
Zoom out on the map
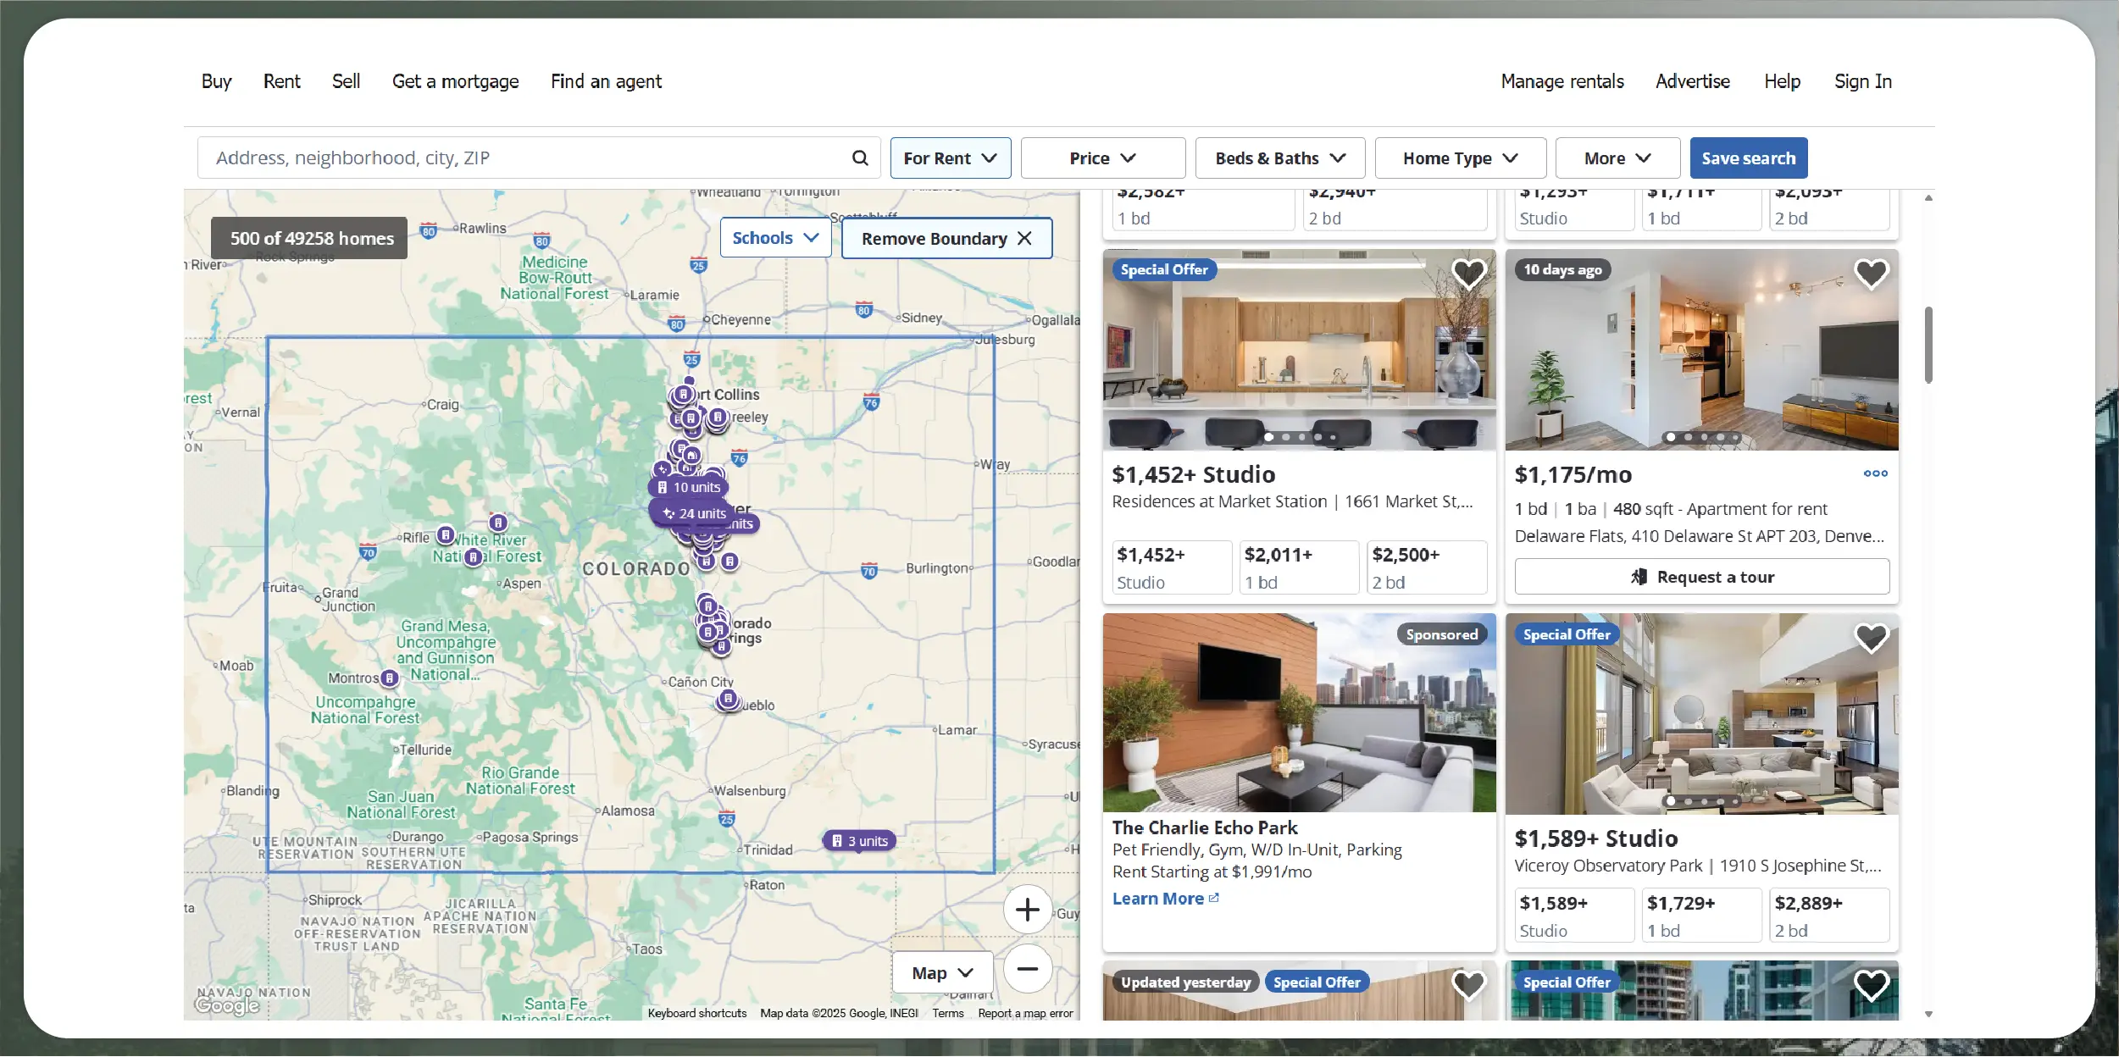click(x=1027, y=969)
